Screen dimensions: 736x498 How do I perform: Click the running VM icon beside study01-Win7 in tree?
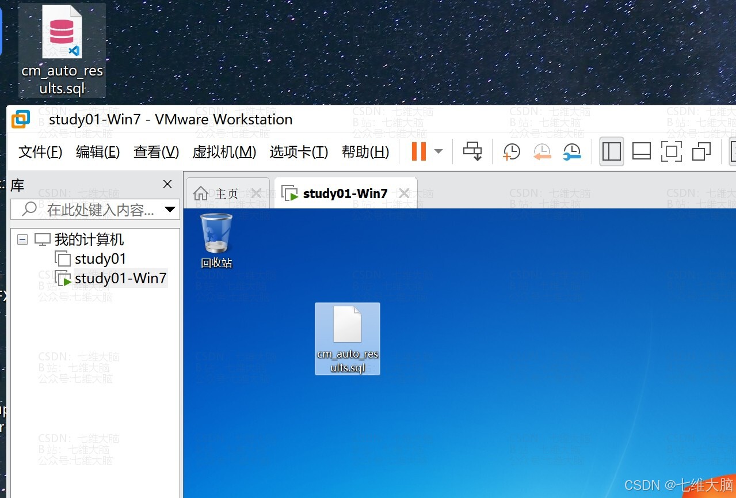63,279
